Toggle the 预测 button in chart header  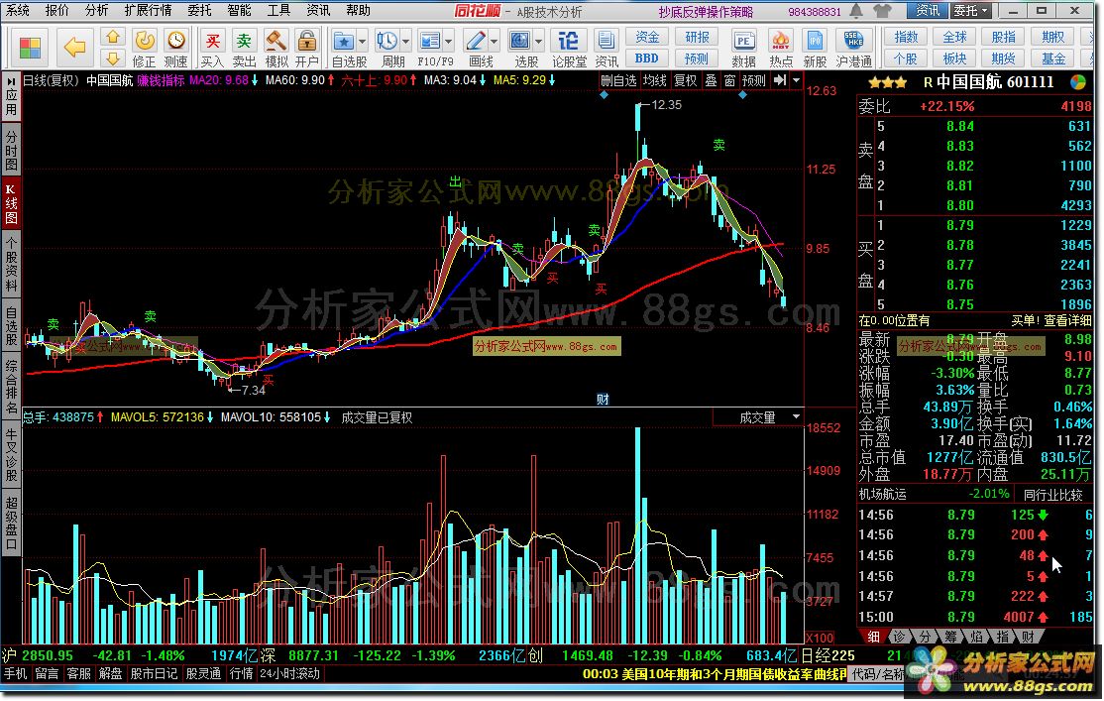[x=754, y=80]
